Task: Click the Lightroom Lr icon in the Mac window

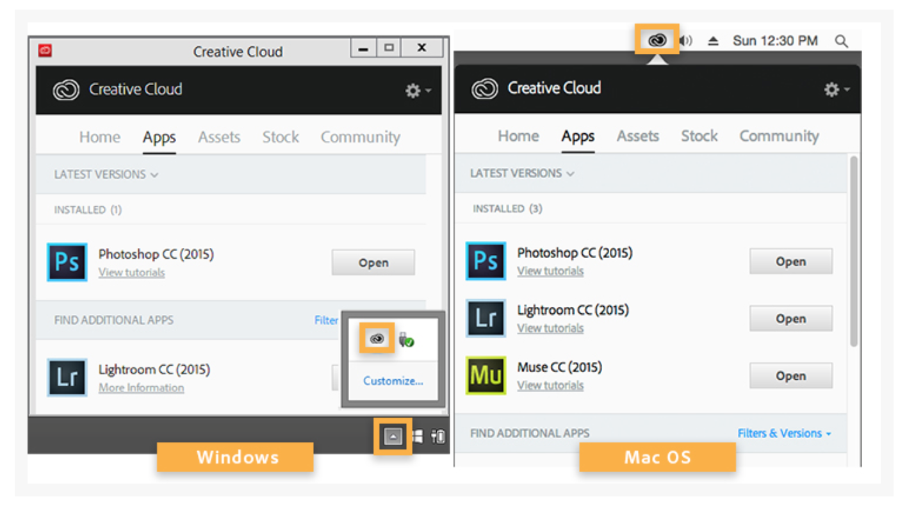Action: (486, 318)
